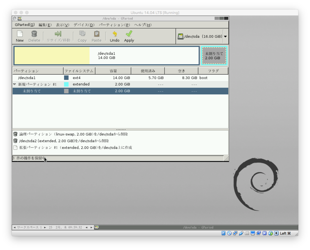Click VirtualBox USB devices indicator

(x=241, y=233)
